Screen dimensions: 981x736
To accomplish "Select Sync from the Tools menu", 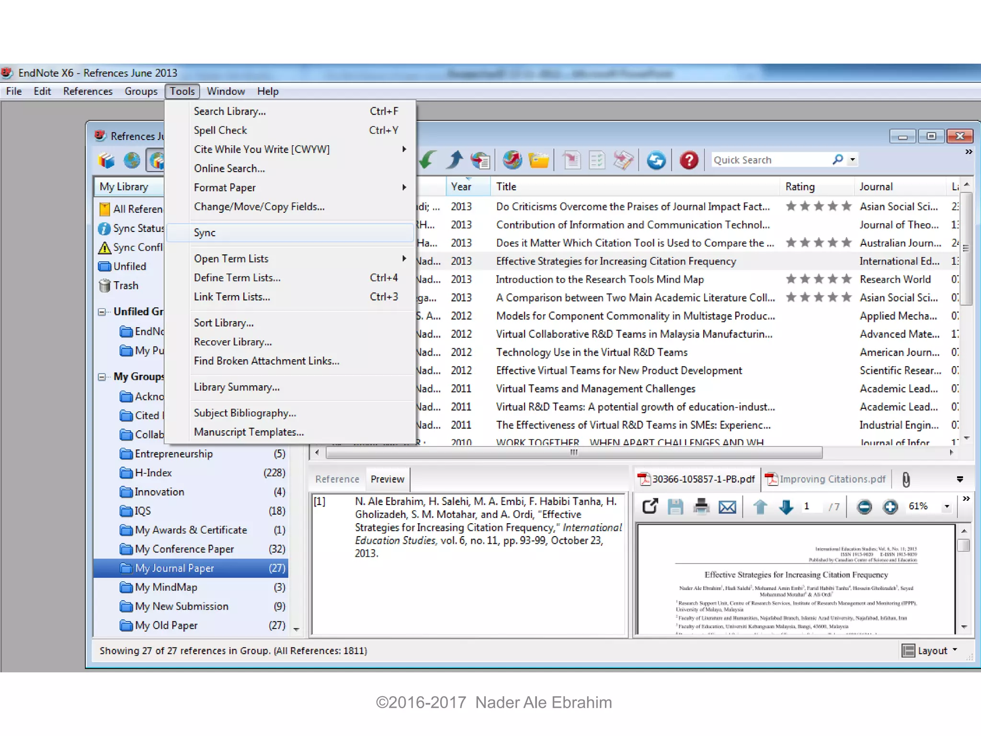I will click(x=205, y=233).
